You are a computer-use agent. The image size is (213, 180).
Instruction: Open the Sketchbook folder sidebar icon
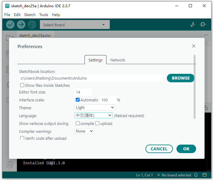tap(10, 38)
